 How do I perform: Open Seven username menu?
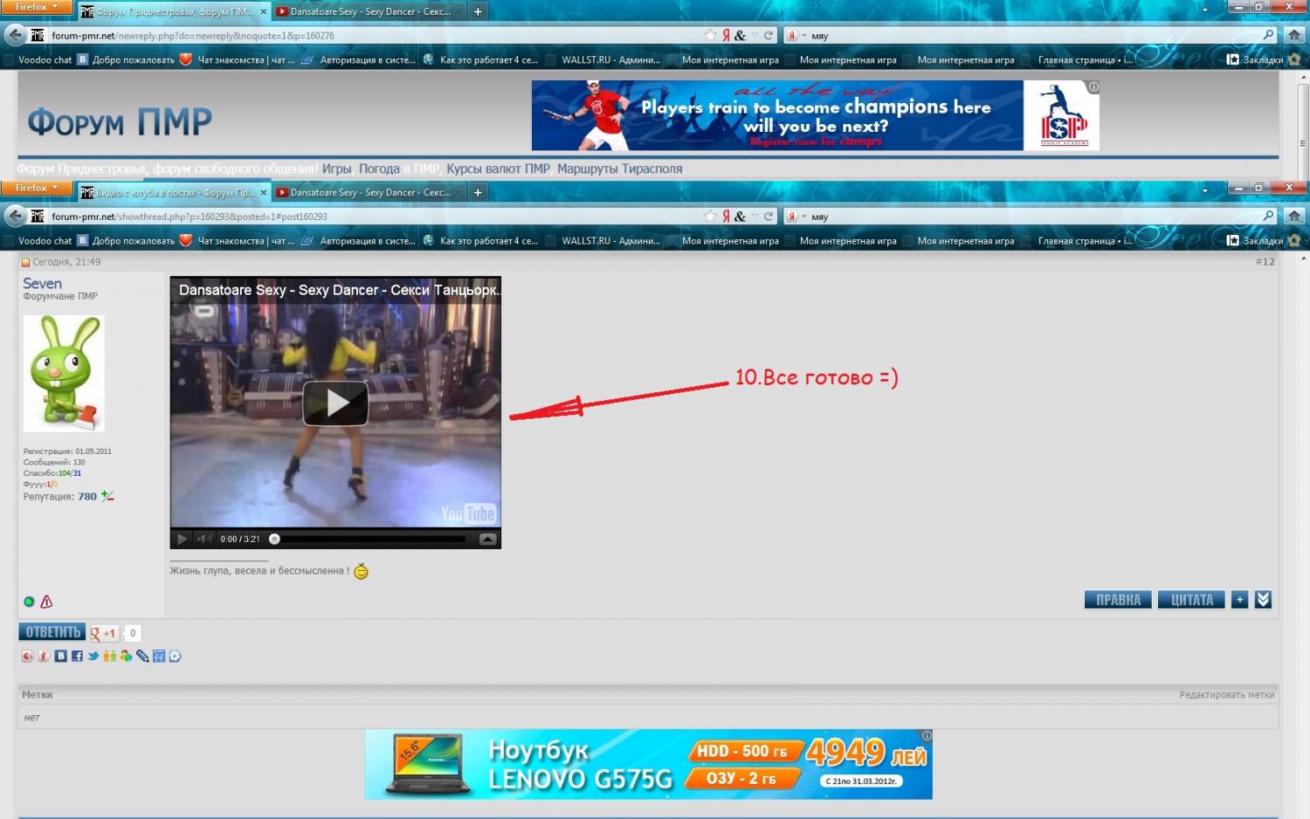[42, 284]
